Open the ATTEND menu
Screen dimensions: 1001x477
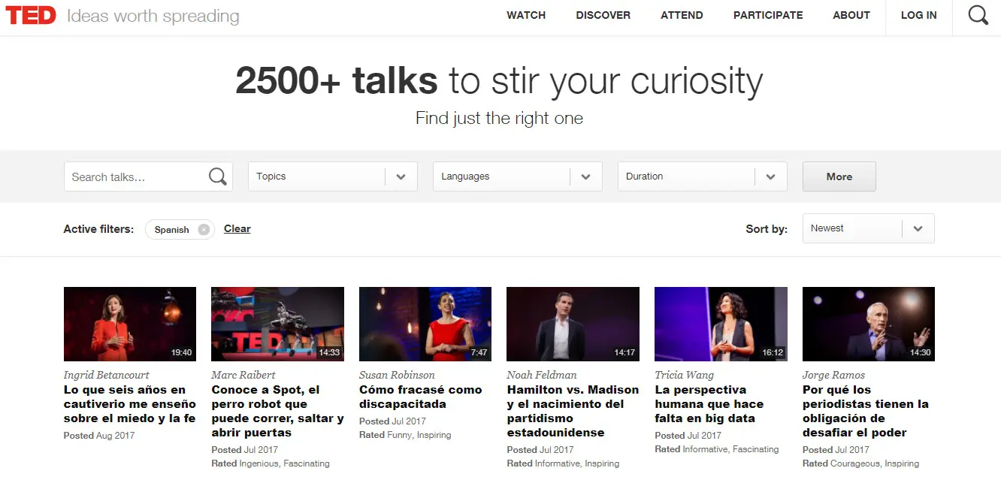tap(682, 15)
